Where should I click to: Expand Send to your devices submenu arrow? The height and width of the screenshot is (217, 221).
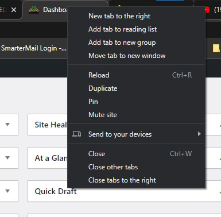(x=199, y=134)
